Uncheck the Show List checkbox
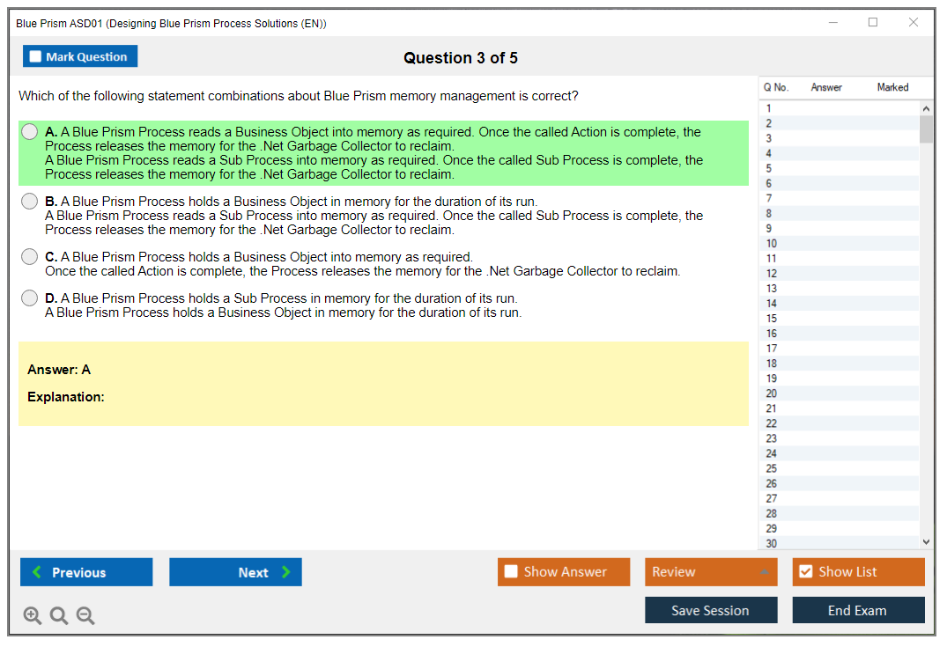Screen dimensions: 947x647 [x=805, y=572]
